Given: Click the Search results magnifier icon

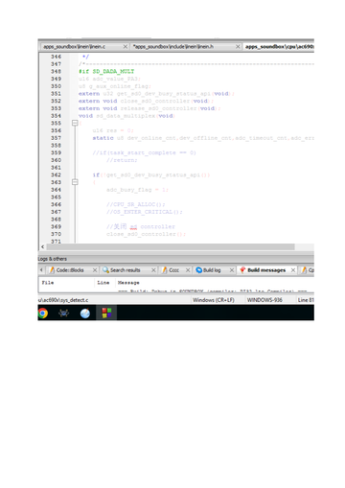Looking at the screenshot, I should tap(105, 270).
